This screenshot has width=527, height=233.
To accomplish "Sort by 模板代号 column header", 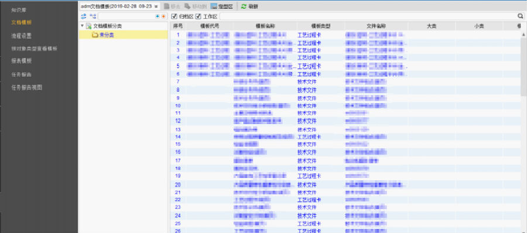I will (x=210, y=26).
